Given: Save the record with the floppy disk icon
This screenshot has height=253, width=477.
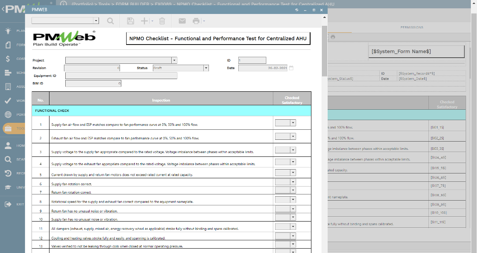Looking at the screenshot, I should (131, 21).
